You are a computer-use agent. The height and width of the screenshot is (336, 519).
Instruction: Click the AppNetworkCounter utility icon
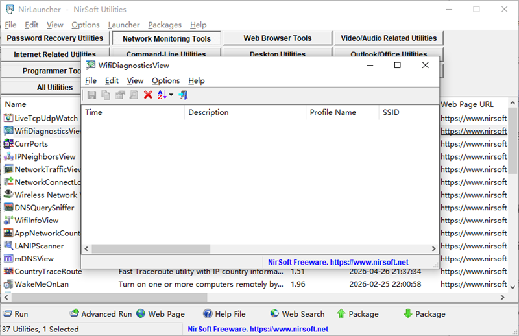point(8,233)
